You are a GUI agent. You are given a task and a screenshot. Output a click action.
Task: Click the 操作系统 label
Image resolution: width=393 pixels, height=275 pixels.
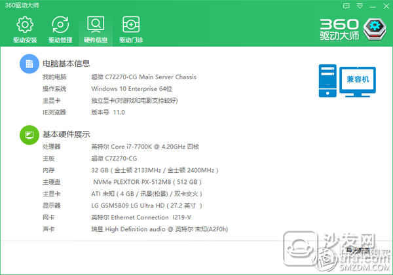pyautogui.click(x=54, y=88)
